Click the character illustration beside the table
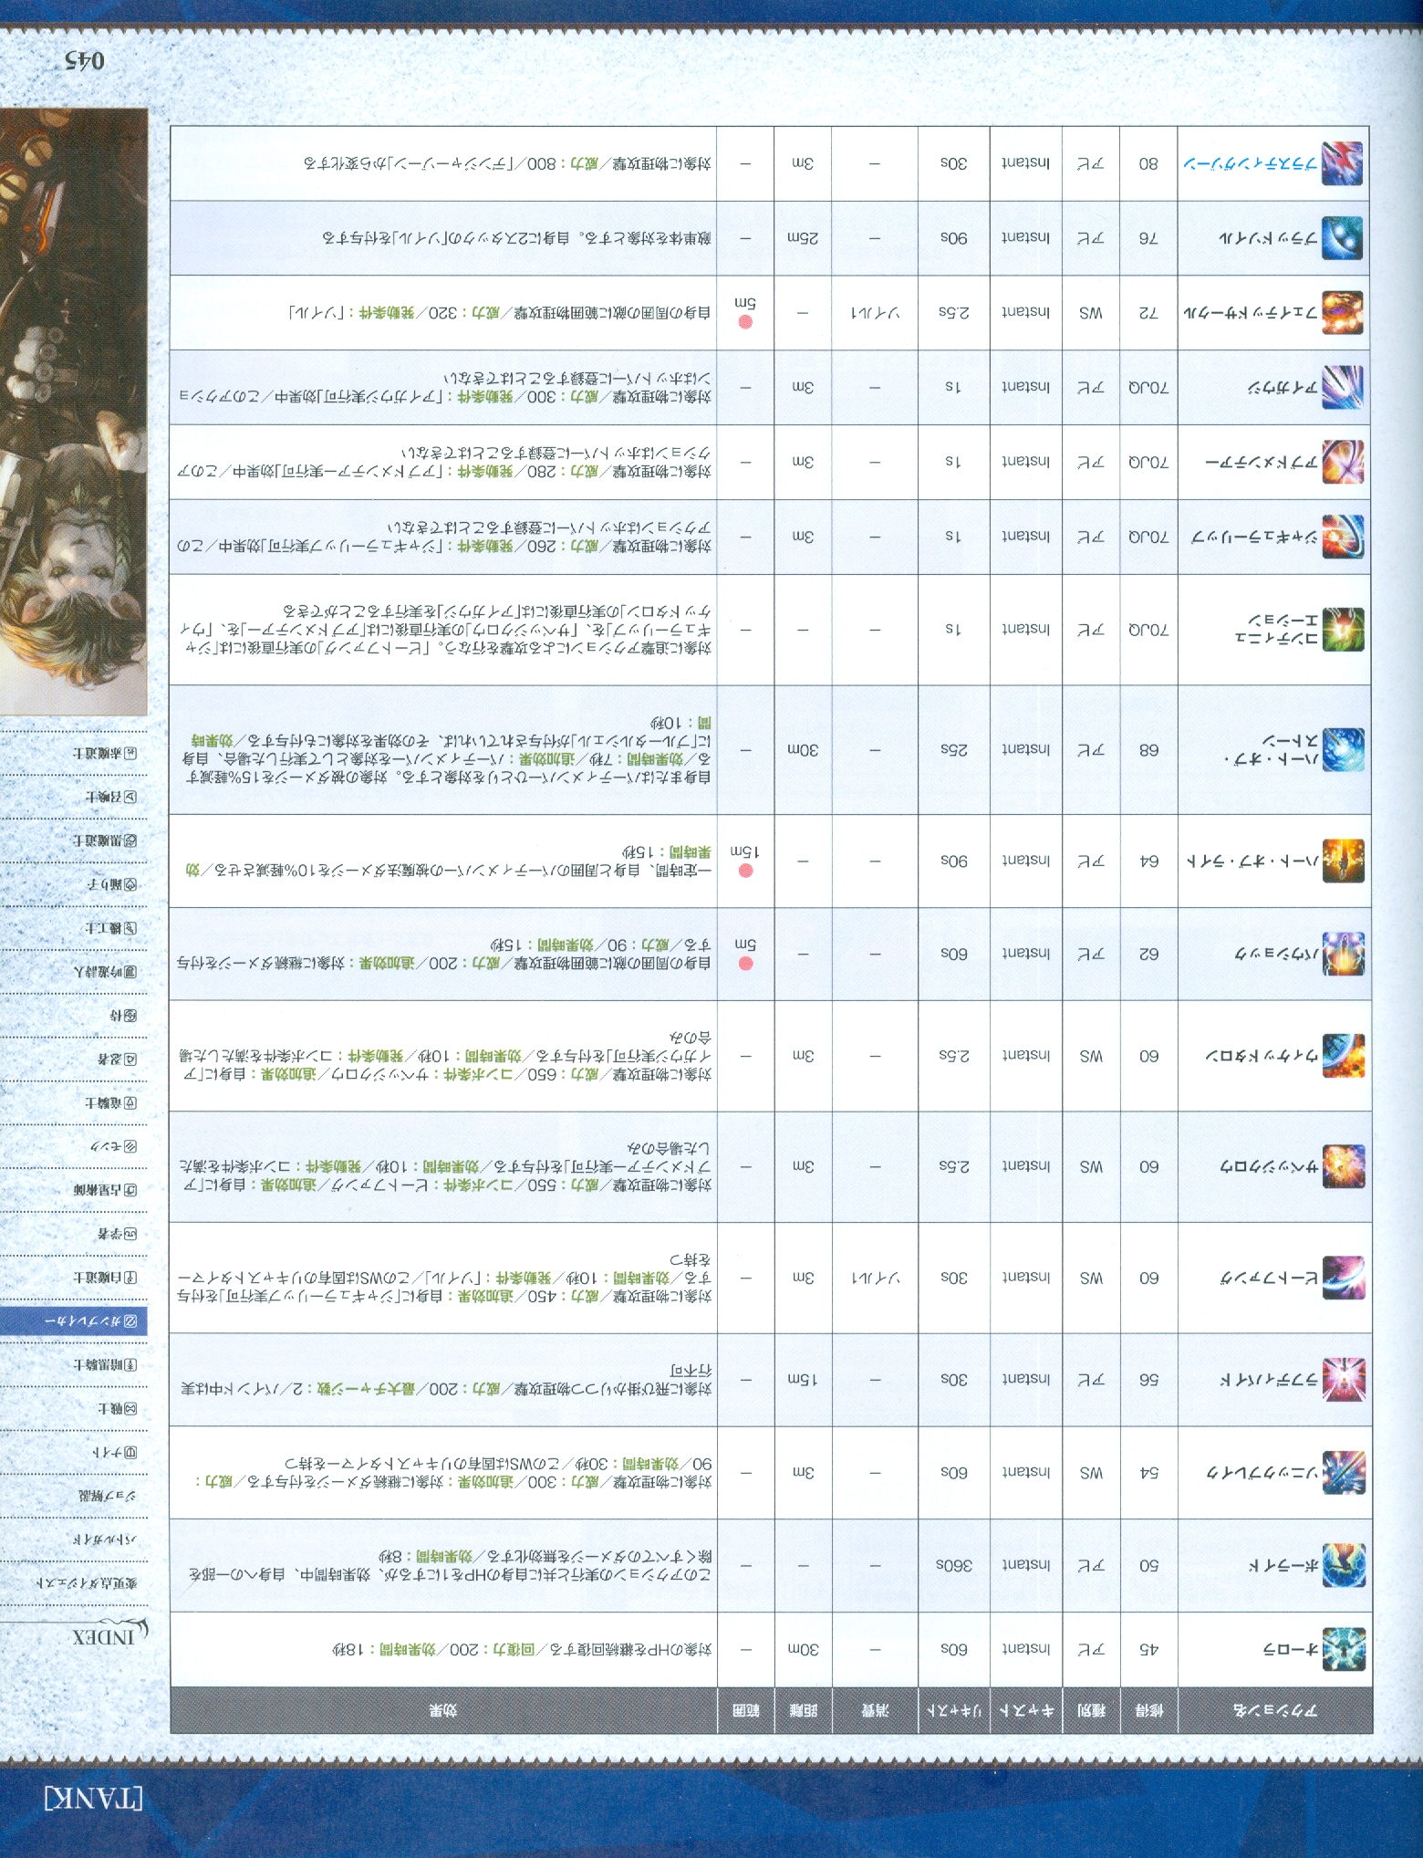The width and height of the screenshot is (1423, 1858). point(73,412)
